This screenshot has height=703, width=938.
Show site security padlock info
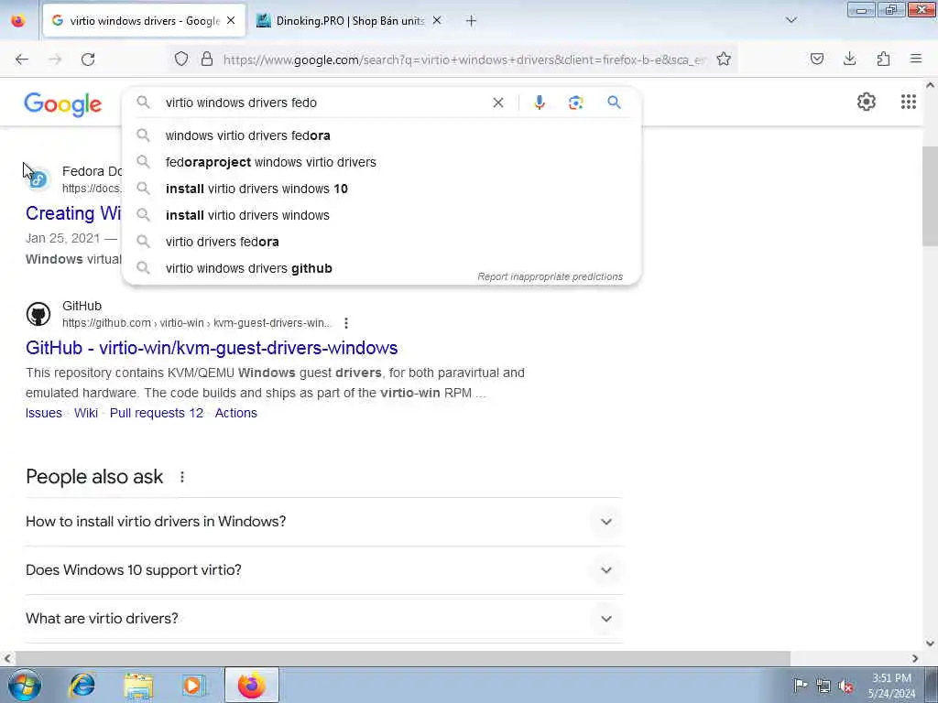[x=207, y=59]
